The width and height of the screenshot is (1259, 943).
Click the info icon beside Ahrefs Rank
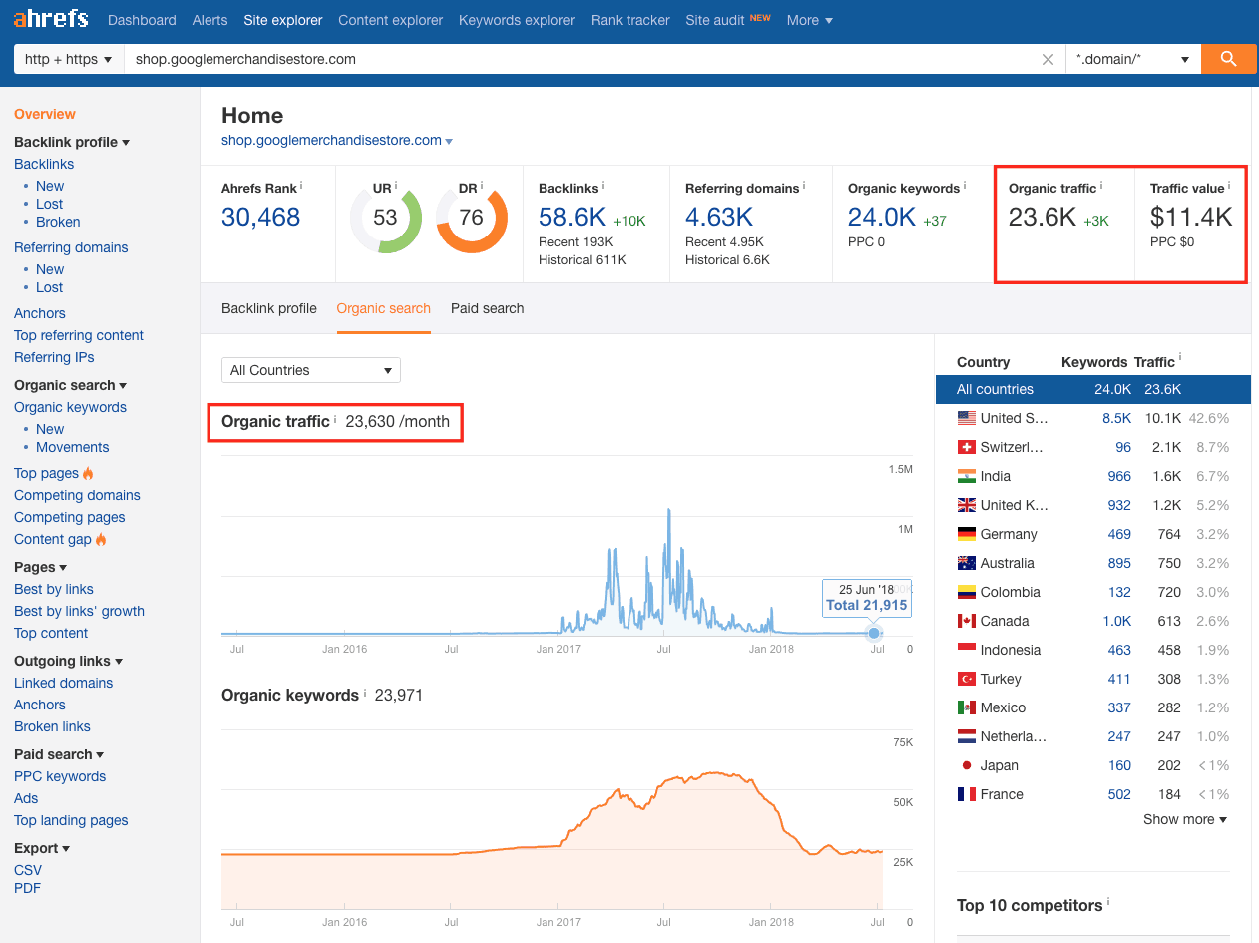pos(301,187)
